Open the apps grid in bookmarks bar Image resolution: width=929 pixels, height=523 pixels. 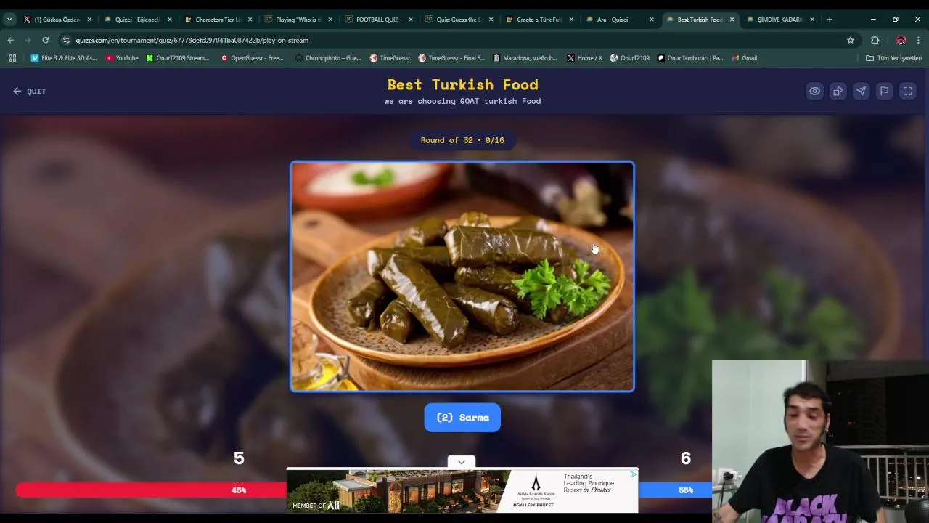point(12,58)
